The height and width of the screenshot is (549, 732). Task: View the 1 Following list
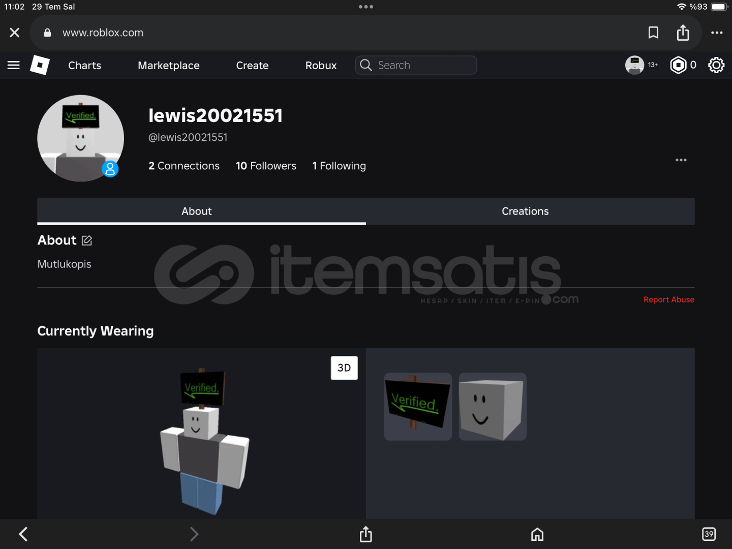339,166
